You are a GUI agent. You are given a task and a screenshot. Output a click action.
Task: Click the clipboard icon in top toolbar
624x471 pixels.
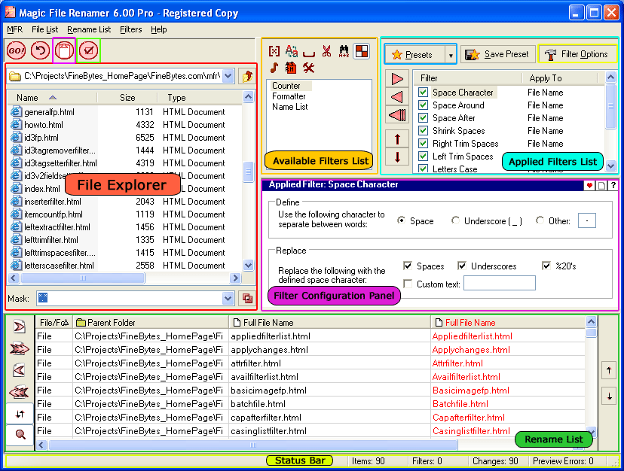click(x=64, y=50)
